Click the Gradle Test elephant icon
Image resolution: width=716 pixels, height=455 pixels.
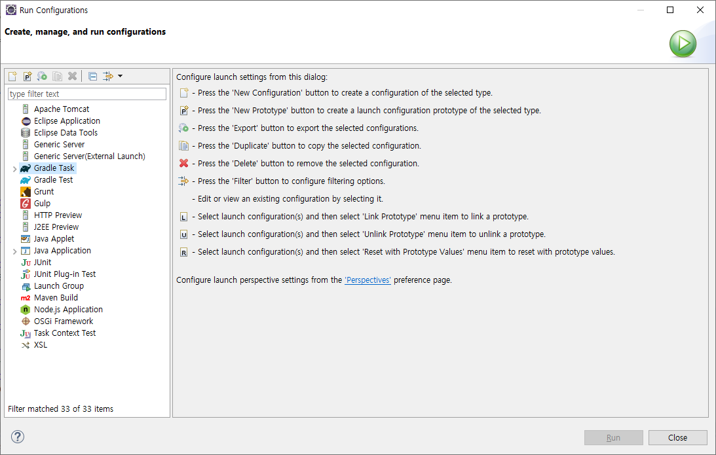tap(26, 180)
